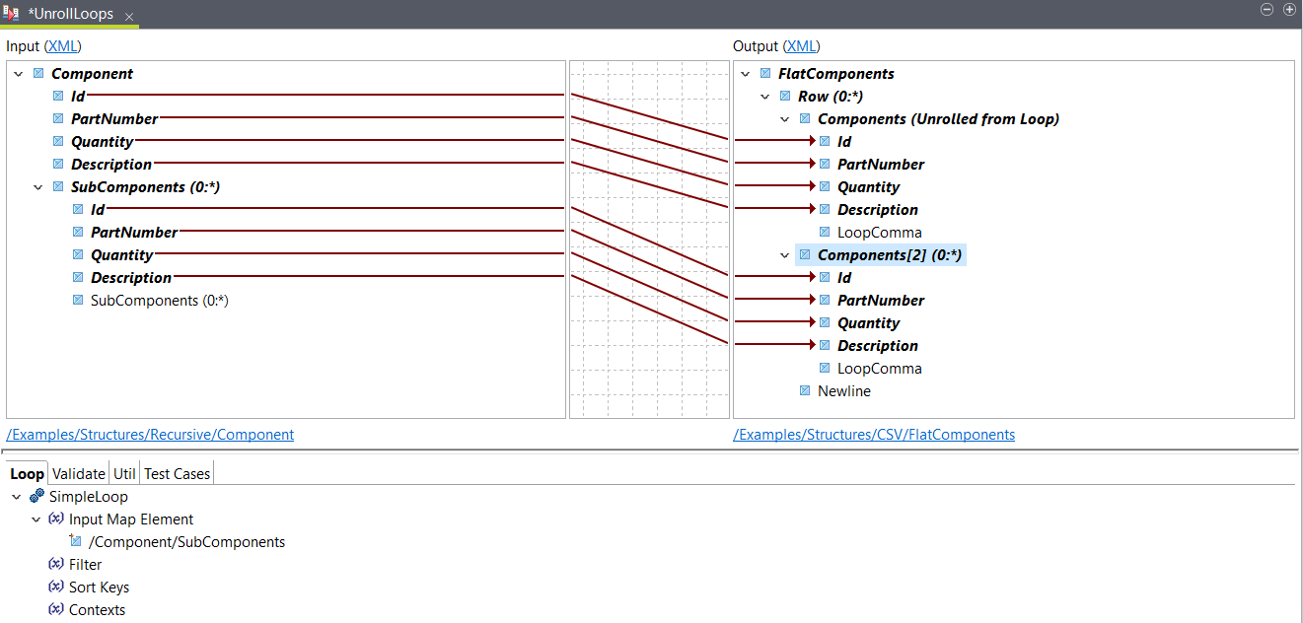Viewport: 1303px width, 623px height.
Task: Click the Contexts function icon
Action: point(56,609)
